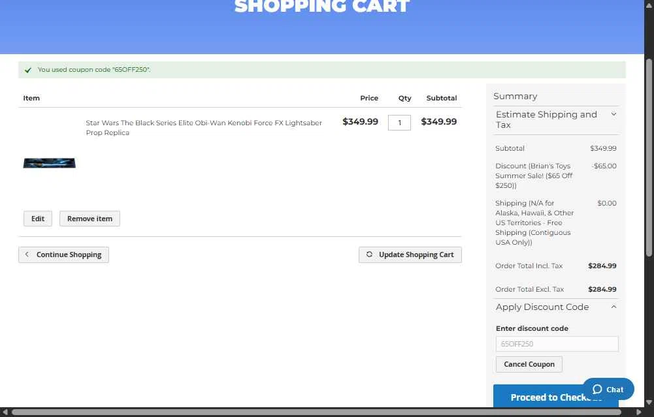Viewport: 654px width, 417px height.
Task: Click the horizontal scrollbar at bottom
Action: tap(317, 412)
